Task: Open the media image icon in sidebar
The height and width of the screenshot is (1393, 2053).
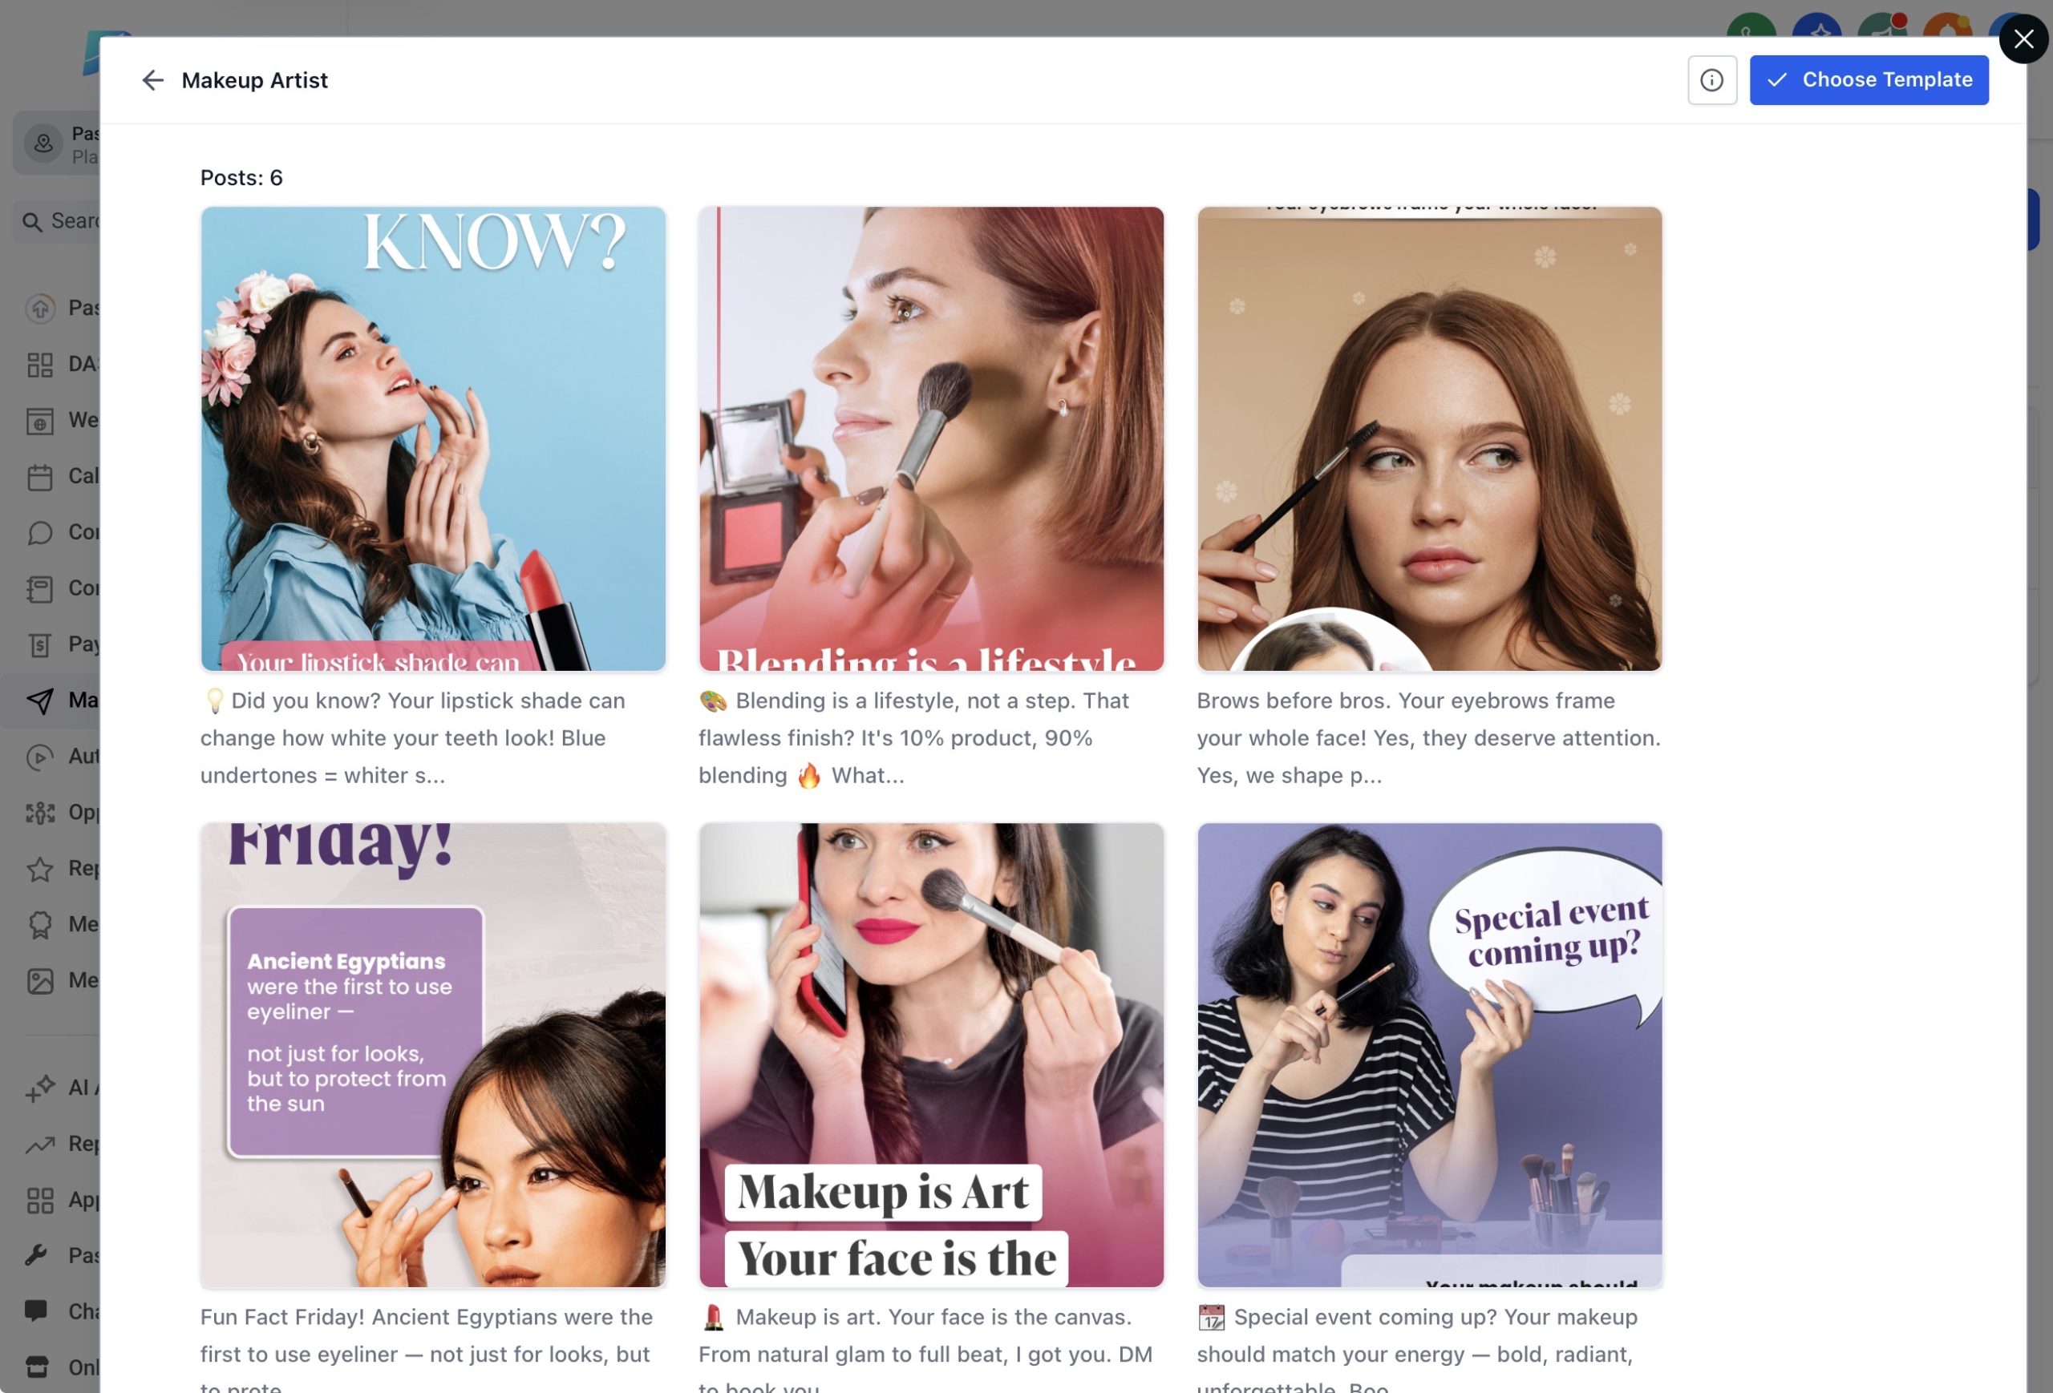Action: click(40, 981)
